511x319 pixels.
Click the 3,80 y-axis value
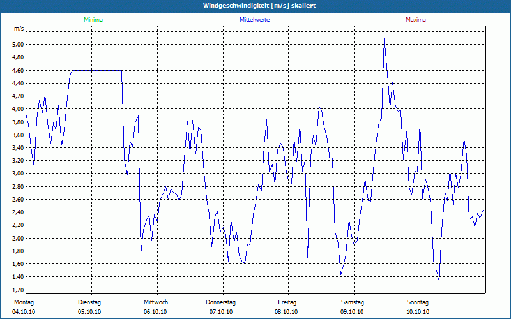[19, 122]
